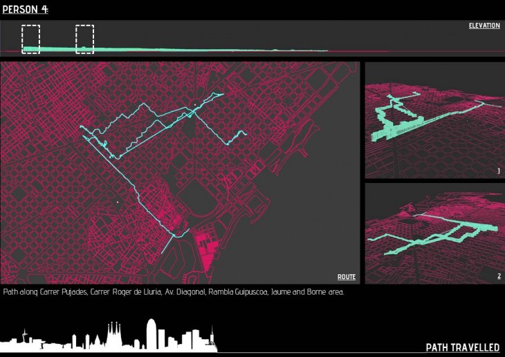Viewport: 505px width, 357px height.
Task: Click the Montjuïc communications tower silhouette
Action: (26, 336)
